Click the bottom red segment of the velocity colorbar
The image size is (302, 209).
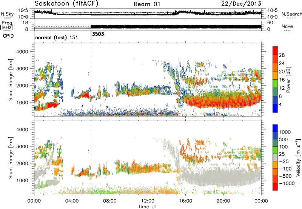click(x=275, y=187)
